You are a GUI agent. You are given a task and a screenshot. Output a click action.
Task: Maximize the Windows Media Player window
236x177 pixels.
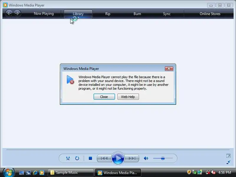tap(220, 5)
